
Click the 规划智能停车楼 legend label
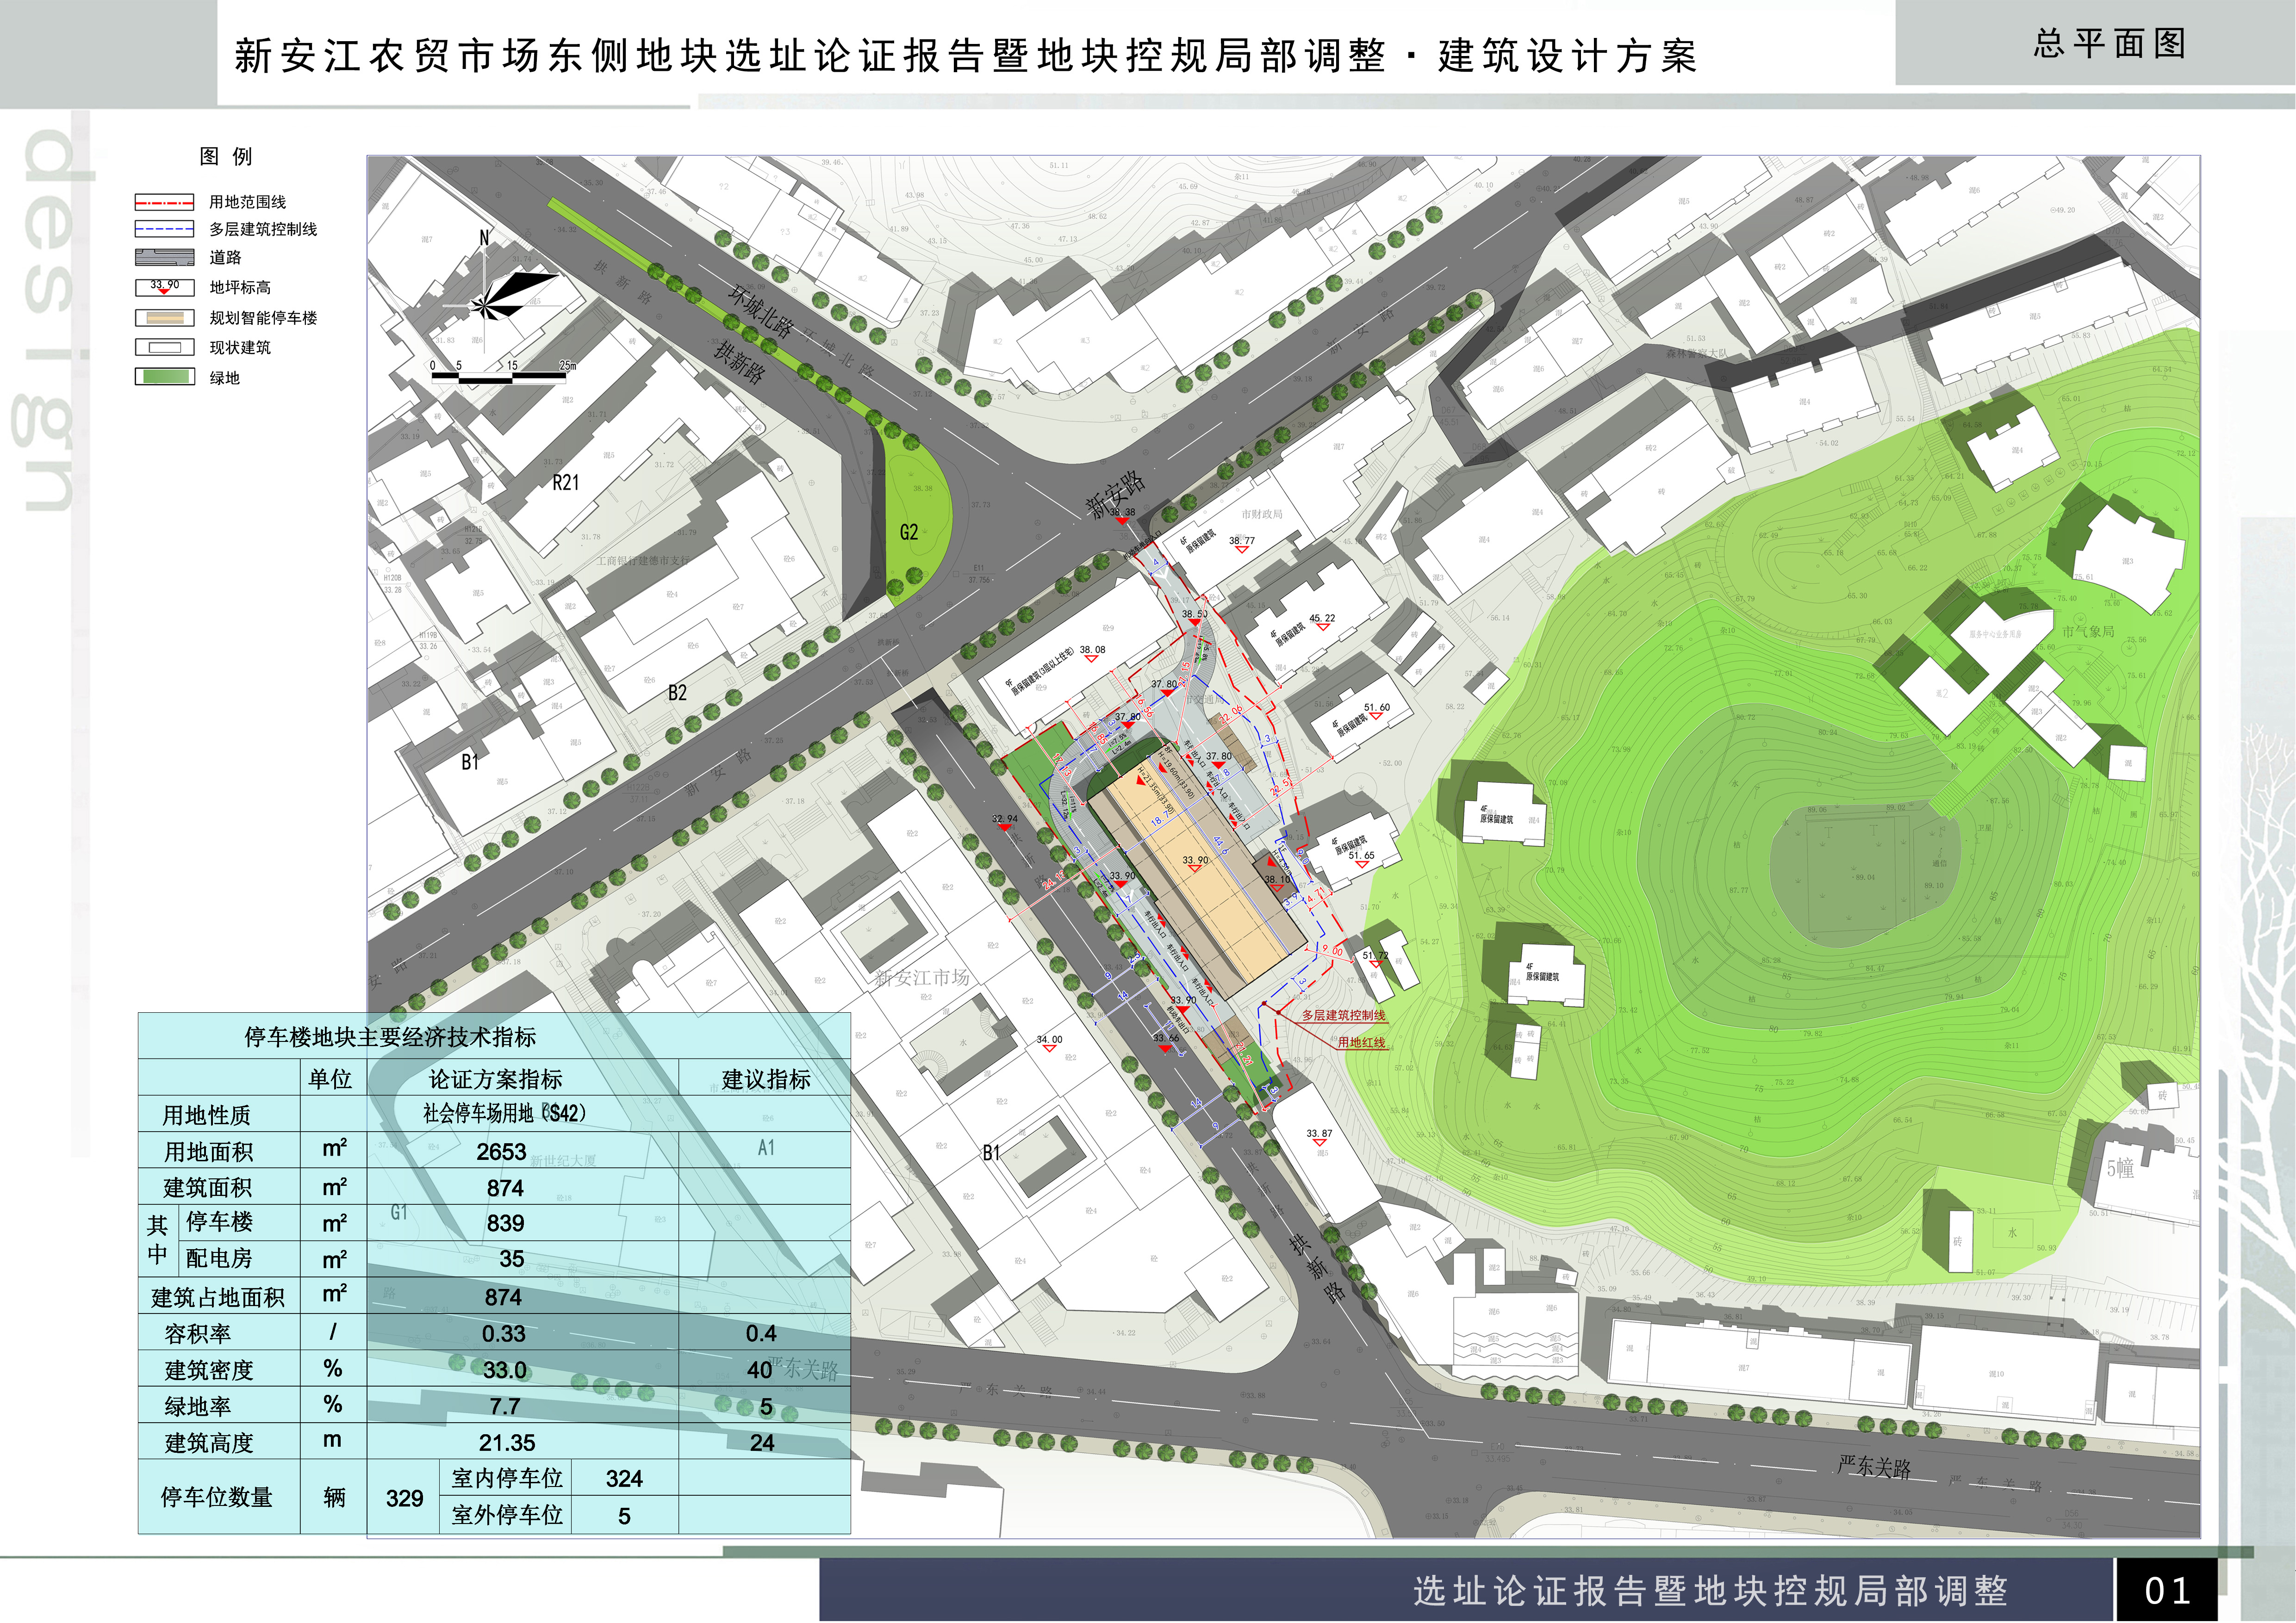[x=263, y=318]
